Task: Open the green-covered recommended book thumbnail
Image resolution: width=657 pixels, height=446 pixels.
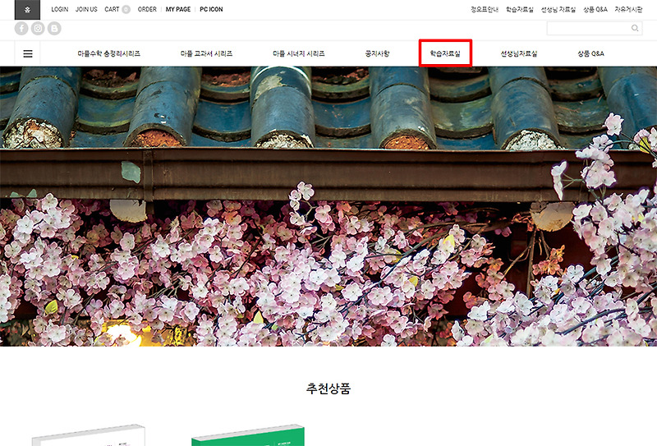Action: [x=248, y=435]
